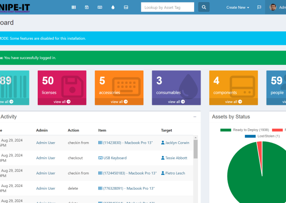Open asset (11423830) - Macbook Pro 13"
Screen dimensions: 286x203
[128, 143]
